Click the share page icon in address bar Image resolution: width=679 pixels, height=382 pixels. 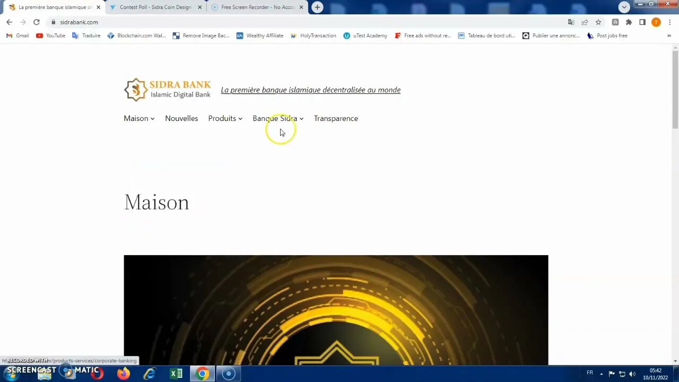[x=585, y=22]
